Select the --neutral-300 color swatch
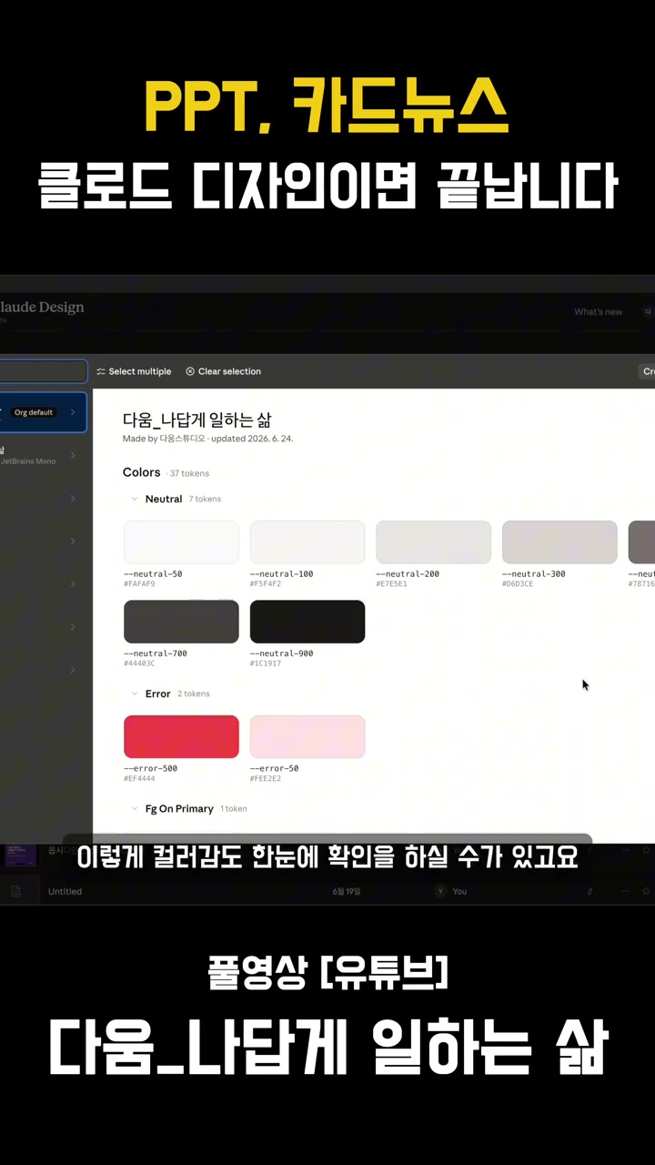Screen dimensions: 655x1165 click(559, 542)
